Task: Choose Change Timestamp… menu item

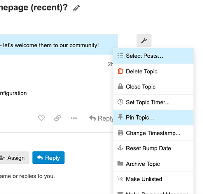Action: click(153, 133)
